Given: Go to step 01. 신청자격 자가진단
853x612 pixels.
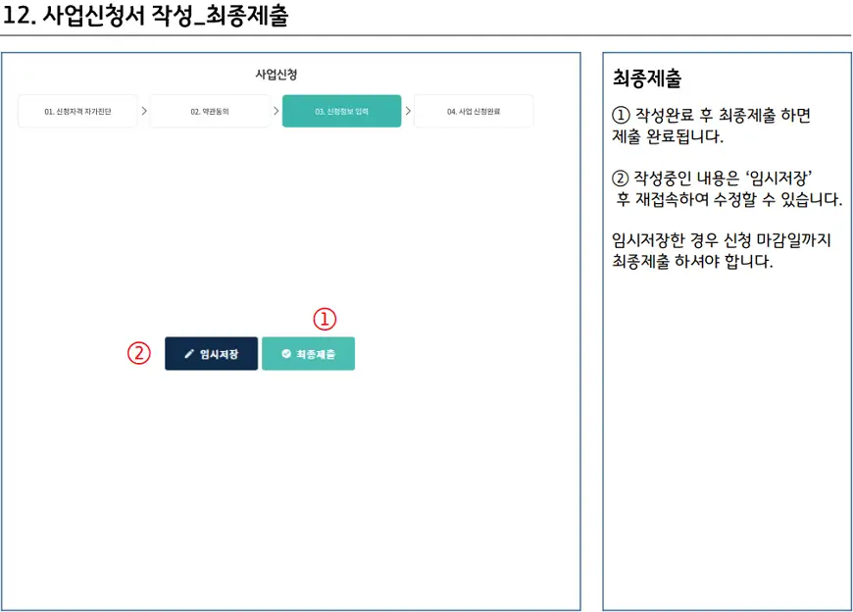Looking at the screenshot, I should tap(77, 112).
